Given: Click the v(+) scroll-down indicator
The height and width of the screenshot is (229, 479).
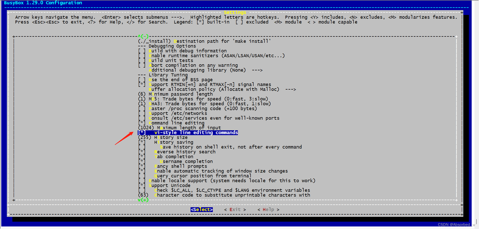Looking at the screenshot, I should pos(142,200).
